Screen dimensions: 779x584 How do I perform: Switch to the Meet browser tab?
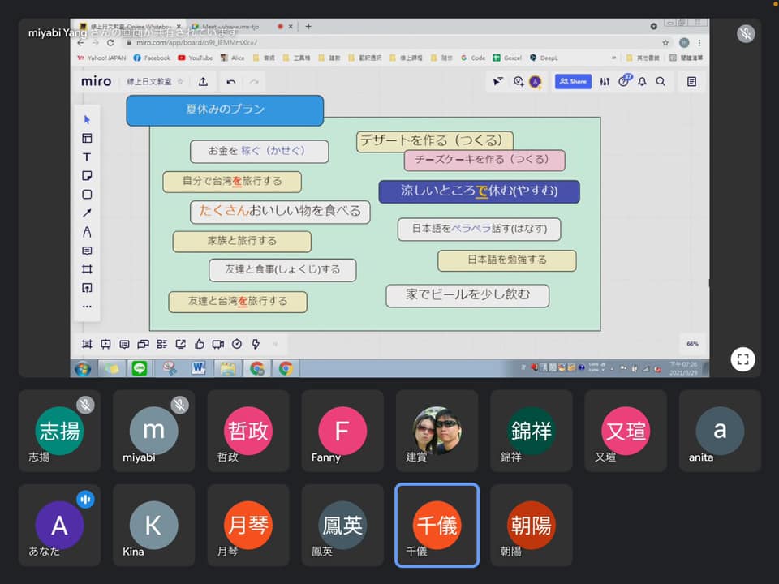pyautogui.click(x=226, y=26)
